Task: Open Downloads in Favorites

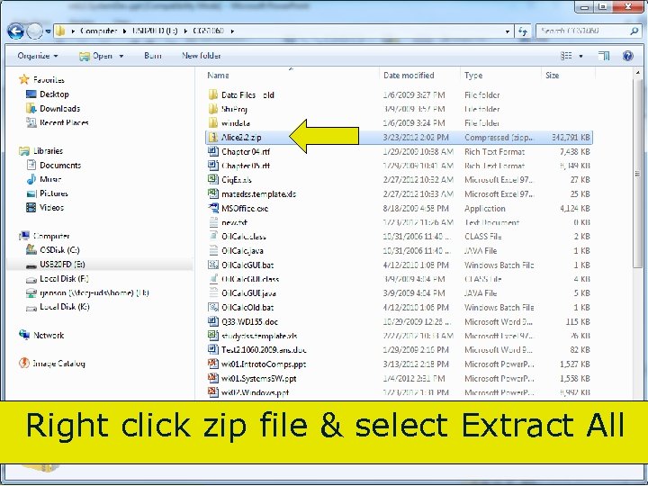Action: (60, 109)
